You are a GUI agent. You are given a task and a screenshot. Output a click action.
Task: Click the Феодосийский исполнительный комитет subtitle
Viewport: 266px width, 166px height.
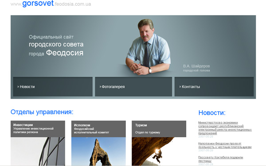[91, 131]
